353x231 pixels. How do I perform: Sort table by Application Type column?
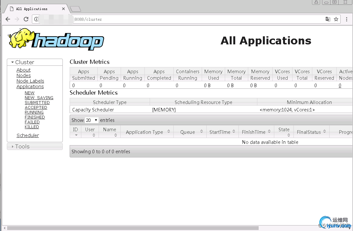147,132
